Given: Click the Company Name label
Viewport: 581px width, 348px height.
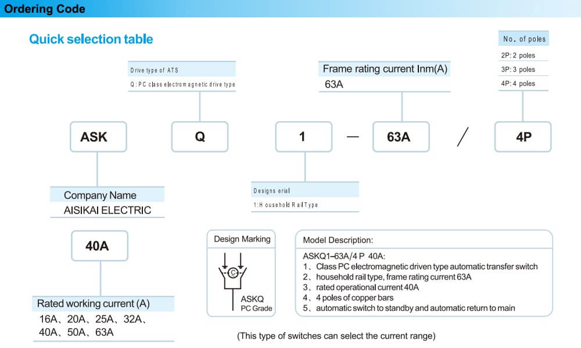Looking at the screenshot, I should (100, 195).
